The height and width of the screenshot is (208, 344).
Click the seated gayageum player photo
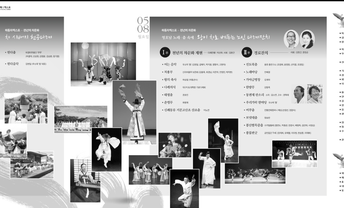(85, 181)
